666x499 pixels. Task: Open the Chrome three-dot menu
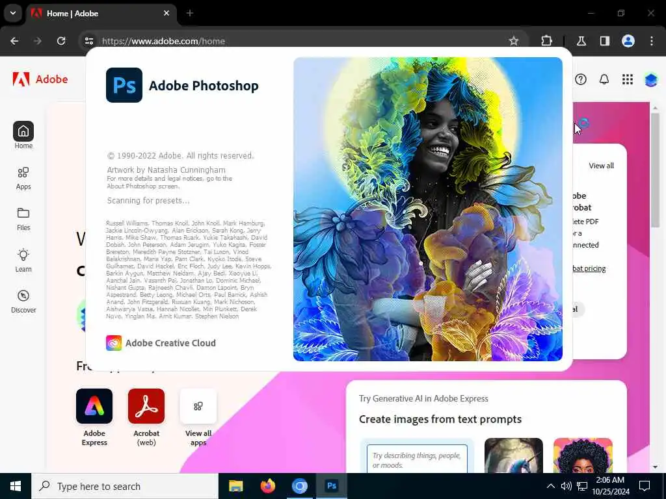click(x=652, y=41)
